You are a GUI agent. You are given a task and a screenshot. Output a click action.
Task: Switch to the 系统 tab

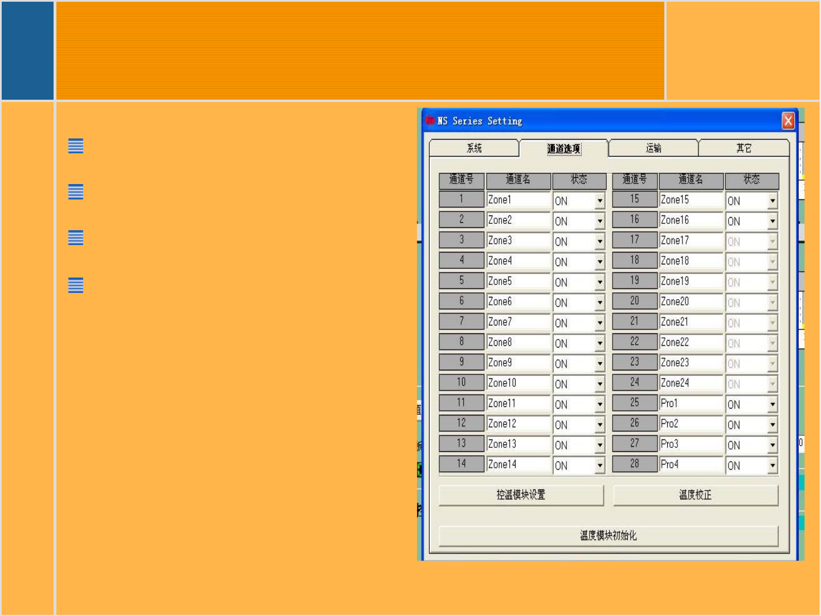point(474,148)
